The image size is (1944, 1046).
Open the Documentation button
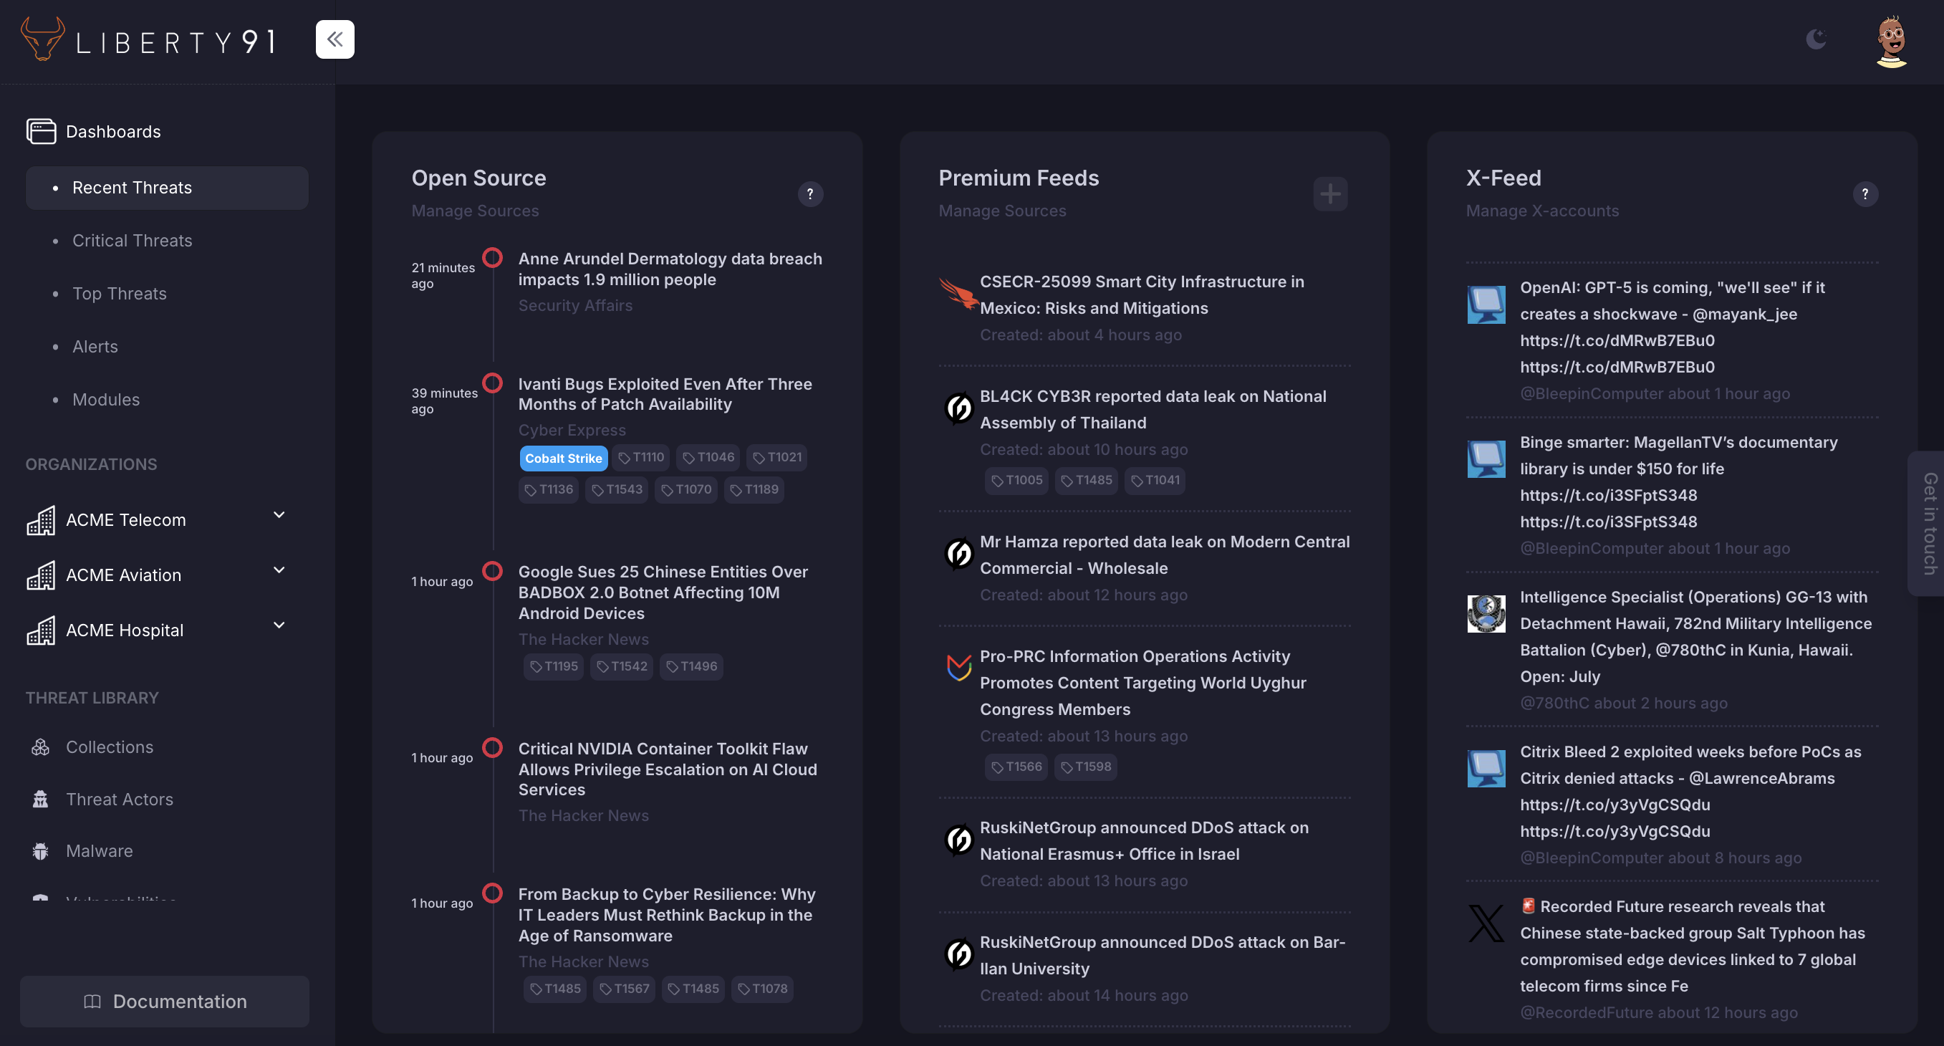[x=165, y=1002]
